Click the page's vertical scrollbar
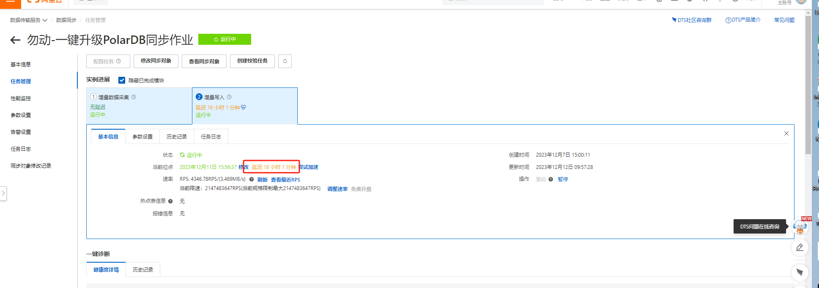 click(x=808, y=84)
